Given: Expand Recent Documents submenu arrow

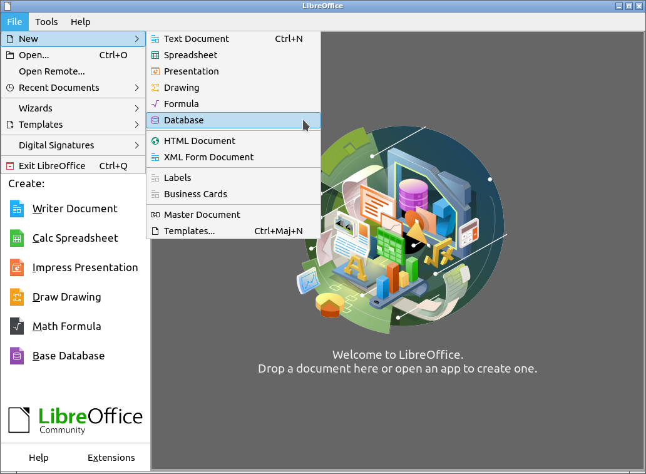Looking at the screenshot, I should point(137,88).
